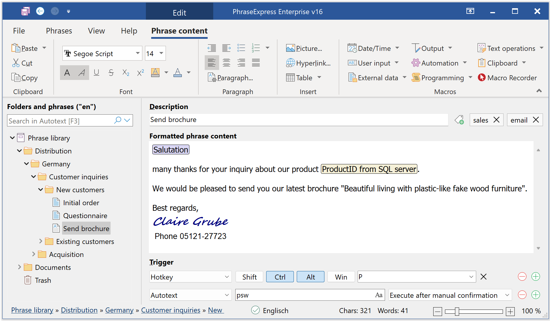Viewport: 550px width, 321px height.
Task: Remove the sales tag
Action: [496, 120]
